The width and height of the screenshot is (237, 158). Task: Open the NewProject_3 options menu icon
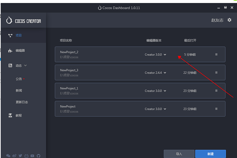pos(216,72)
